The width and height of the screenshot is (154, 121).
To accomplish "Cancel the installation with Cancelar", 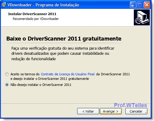I will point(136,111).
